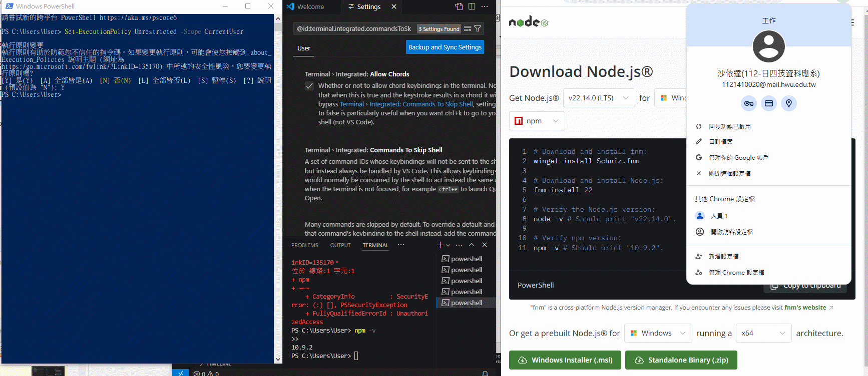Viewport: 868px width, 376px height.
Task: Open the new terminal profile dropdown arrow
Action: (448, 245)
